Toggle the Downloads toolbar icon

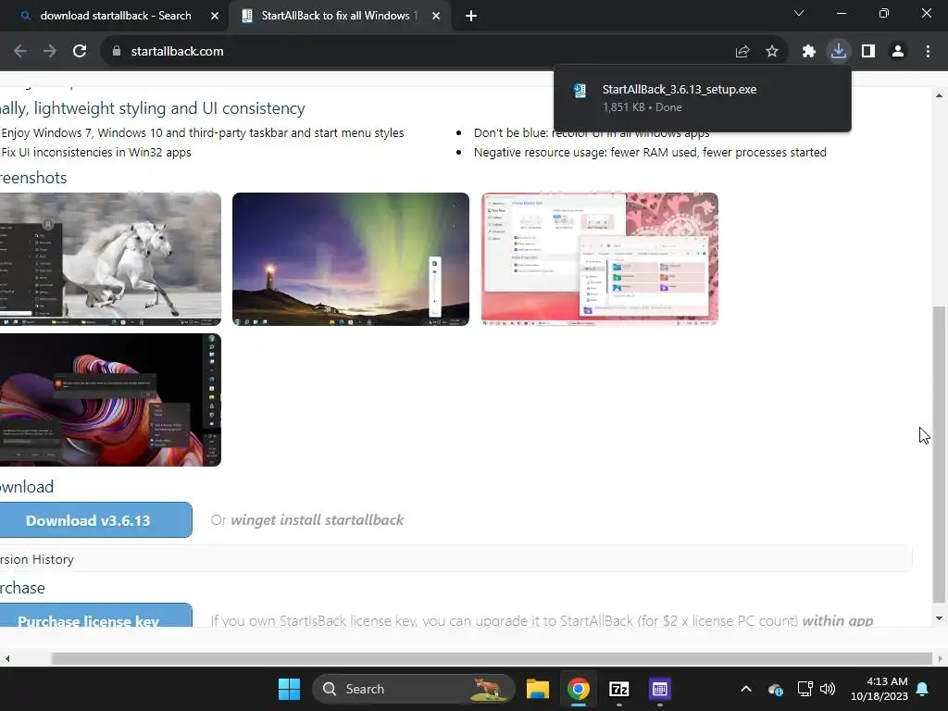pos(839,51)
